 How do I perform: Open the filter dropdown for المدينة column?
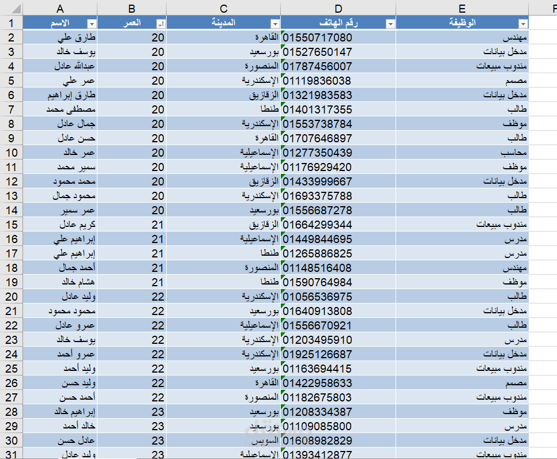pos(275,24)
